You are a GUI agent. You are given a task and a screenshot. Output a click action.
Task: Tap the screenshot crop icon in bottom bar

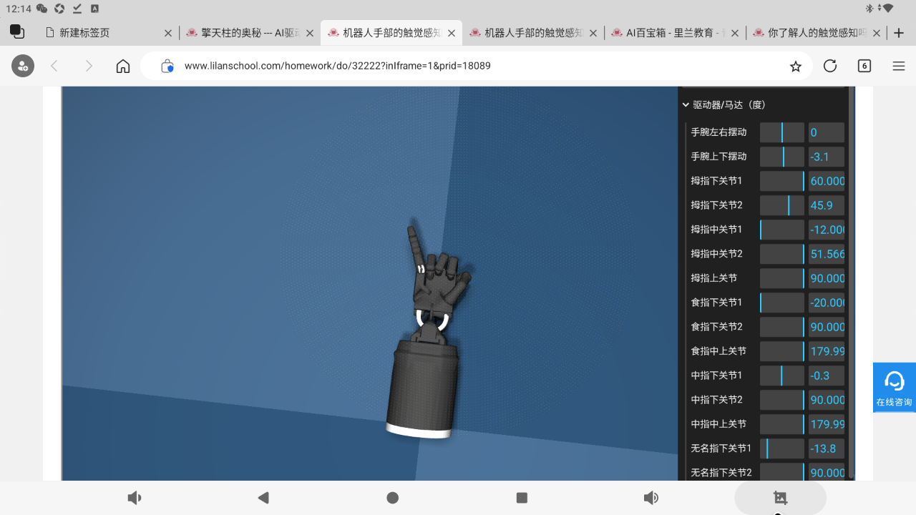(780, 498)
